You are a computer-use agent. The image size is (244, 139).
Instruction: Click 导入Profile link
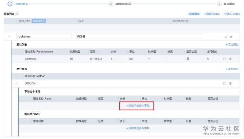click(x=231, y=14)
